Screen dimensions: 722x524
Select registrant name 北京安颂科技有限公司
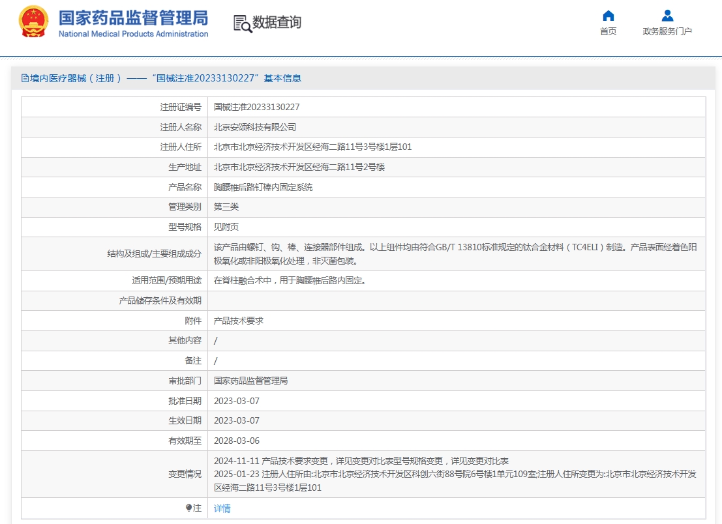[254, 128]
